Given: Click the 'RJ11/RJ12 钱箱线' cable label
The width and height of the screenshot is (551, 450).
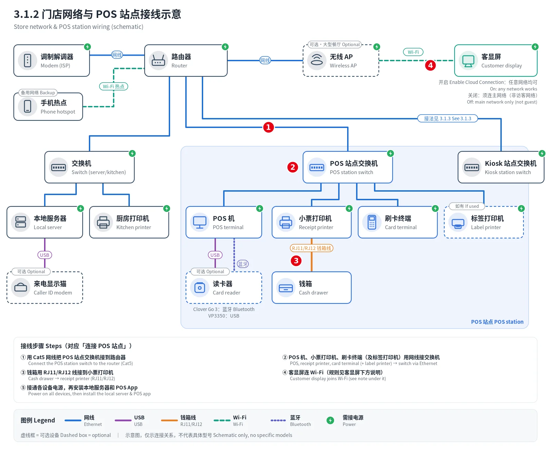Looking at the screenshot, I should point(312,248).
